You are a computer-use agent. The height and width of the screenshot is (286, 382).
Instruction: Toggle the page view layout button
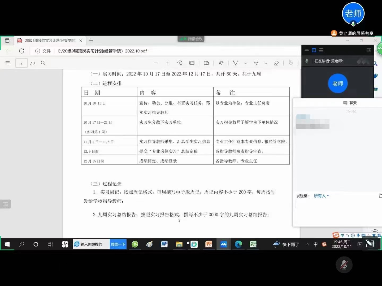tap(206, 63)
